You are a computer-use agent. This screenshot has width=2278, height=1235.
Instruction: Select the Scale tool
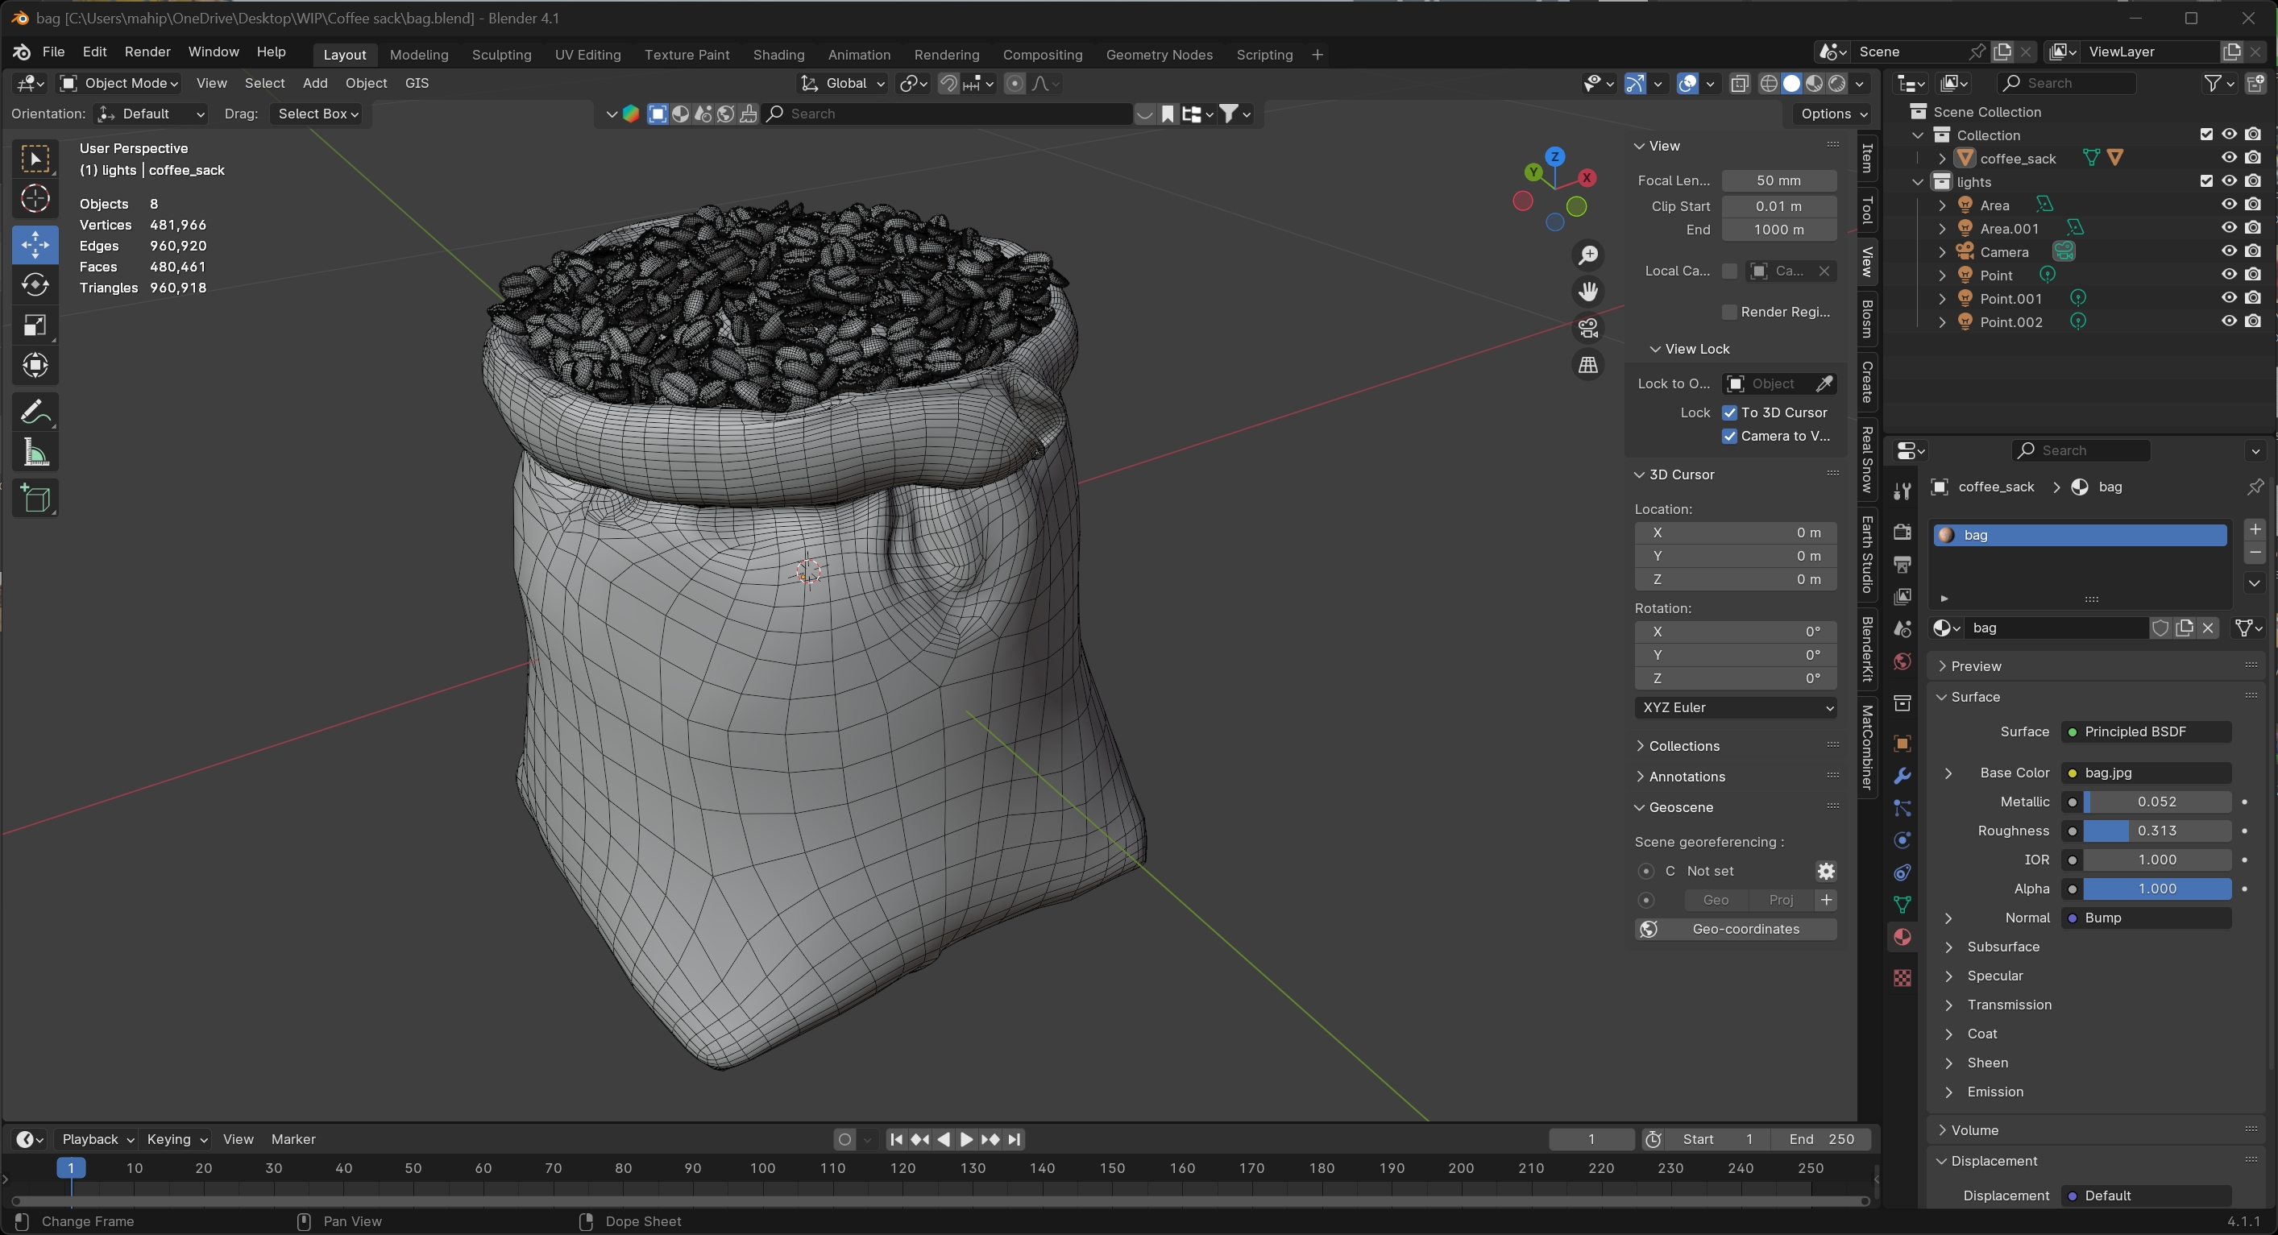click(x=35, y=325)
